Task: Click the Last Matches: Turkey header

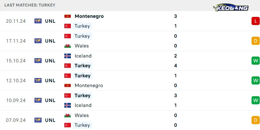Action: click(30, 5)
